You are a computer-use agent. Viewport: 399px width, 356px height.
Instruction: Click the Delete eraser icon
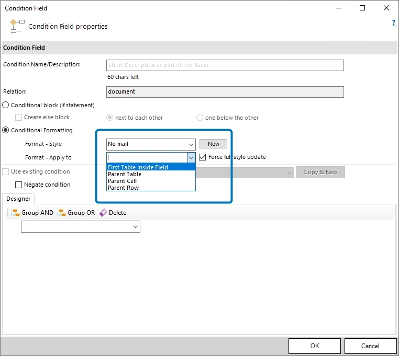coord(103,213)
